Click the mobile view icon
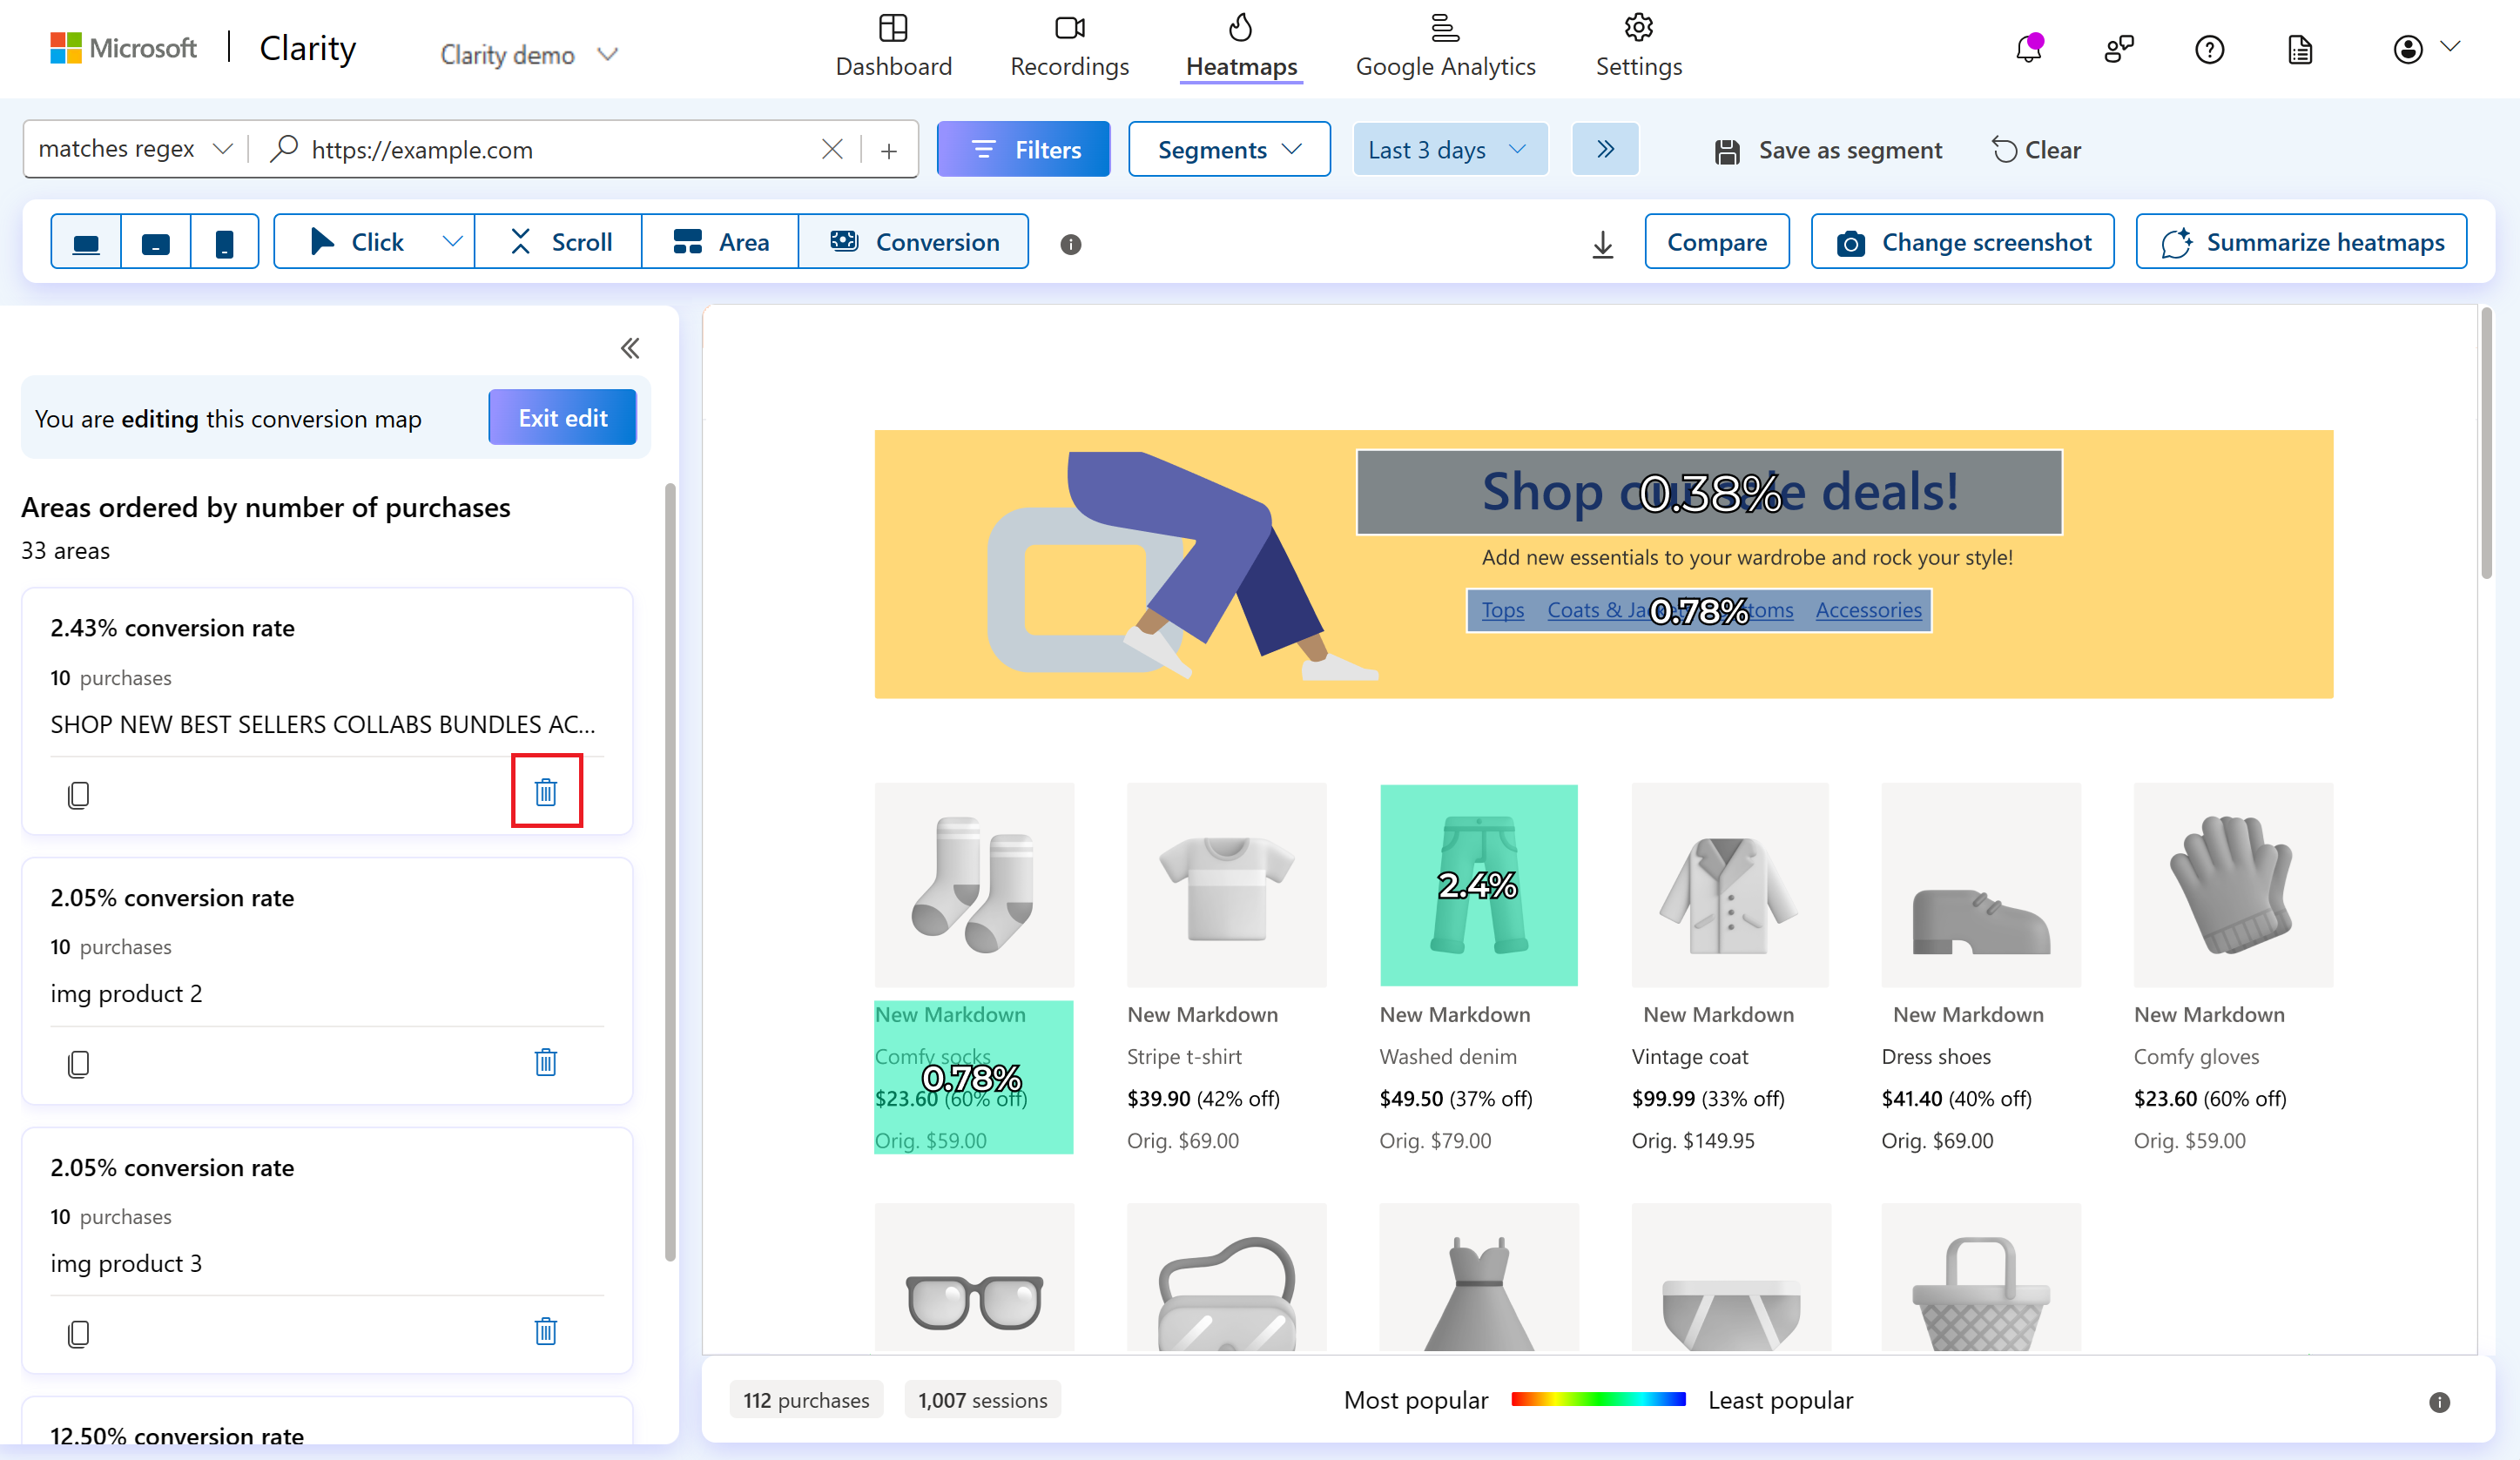Image resolution: width=2520 pixels, height=1460 pixels. pos(220,242)
